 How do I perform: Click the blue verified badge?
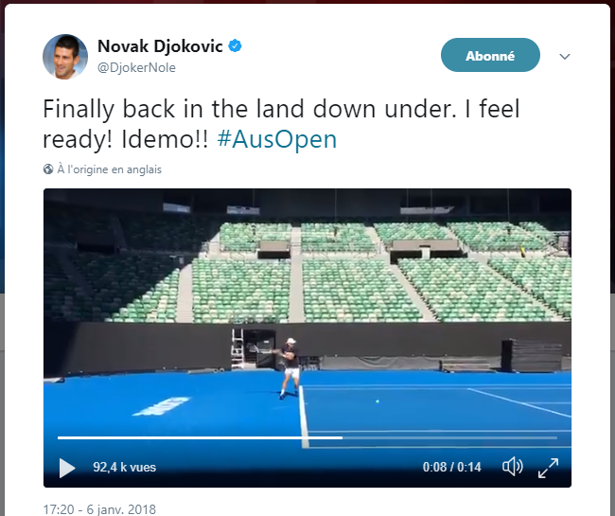235,45
